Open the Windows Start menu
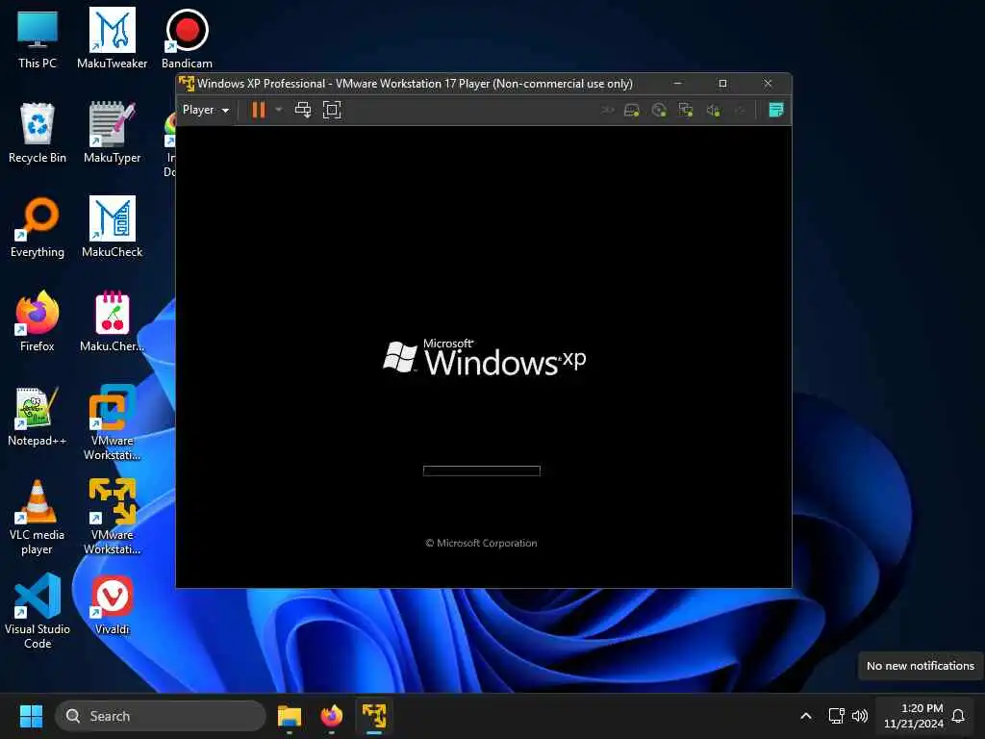Screen dimensions: 985x739 31,716
